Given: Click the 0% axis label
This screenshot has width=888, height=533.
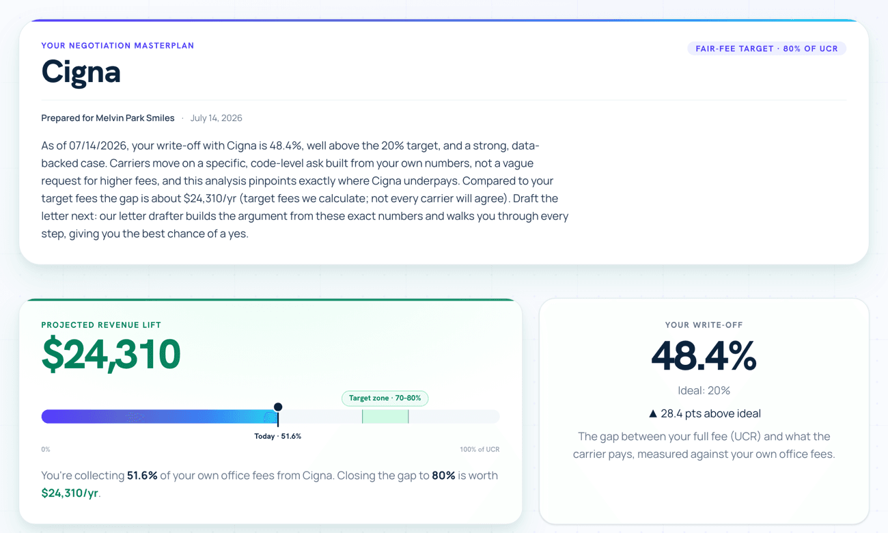Looking at the screenshot, I should 46,450.
